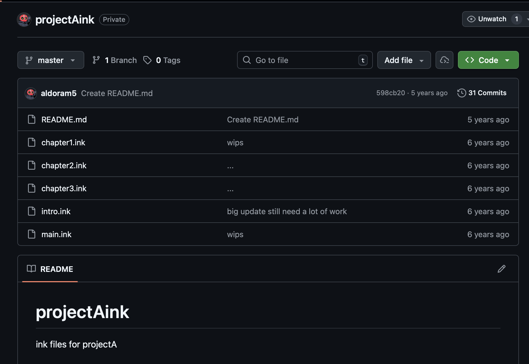Open the projectAink repository title link
529x364 pixels.
click(65, 20)
